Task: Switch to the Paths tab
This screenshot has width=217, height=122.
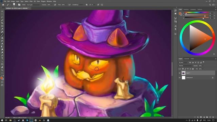Action: tap(192, 59)
